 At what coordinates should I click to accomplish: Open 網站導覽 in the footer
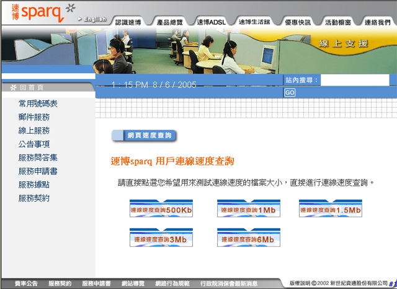[x=133, y=283]
